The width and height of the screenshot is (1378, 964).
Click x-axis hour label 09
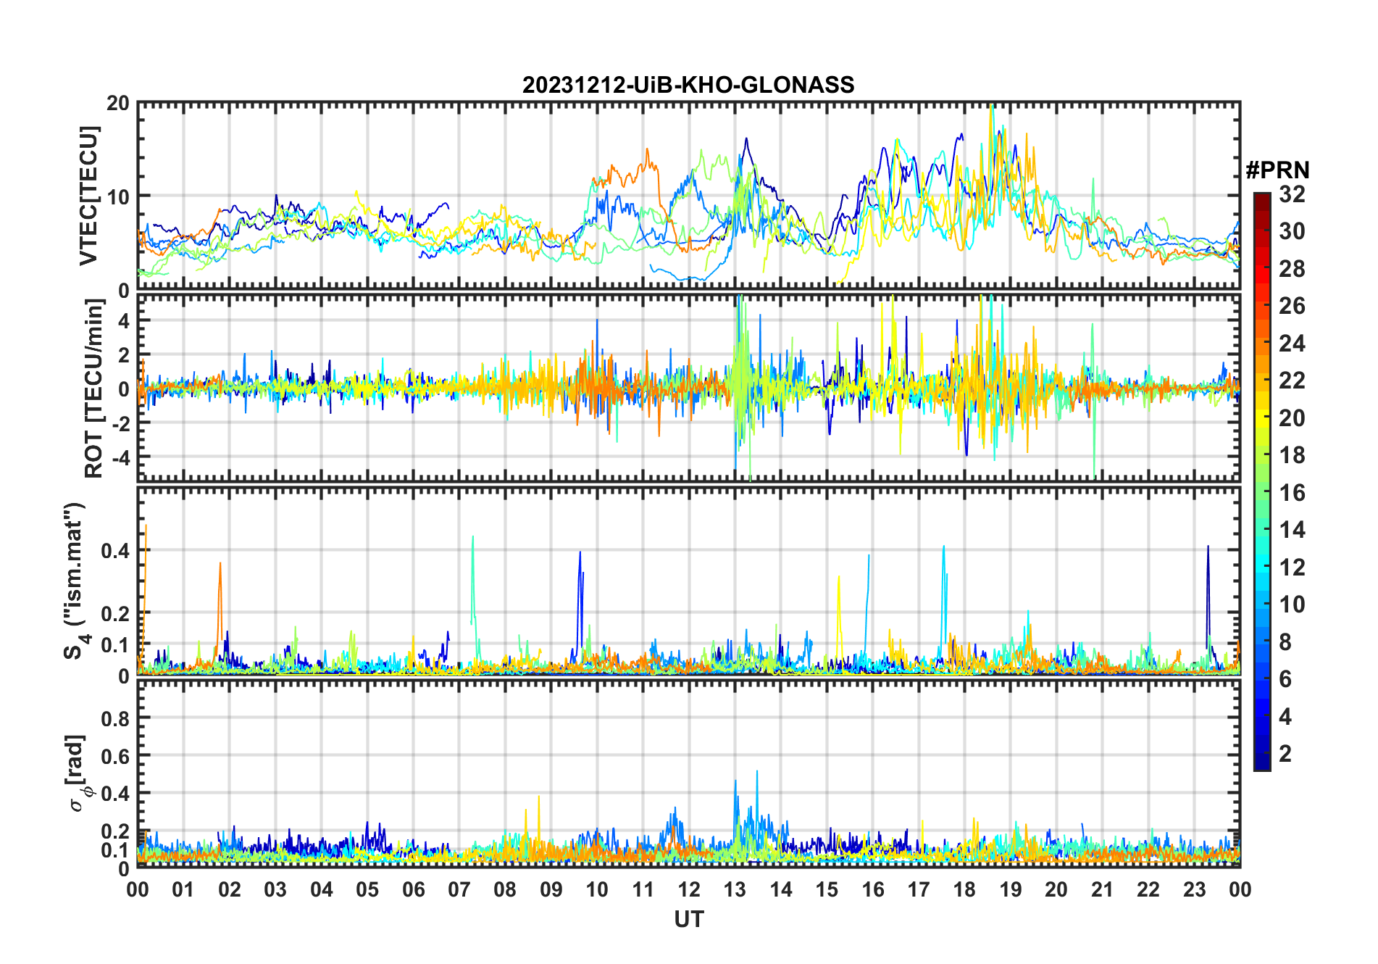(x=551, y=889)
